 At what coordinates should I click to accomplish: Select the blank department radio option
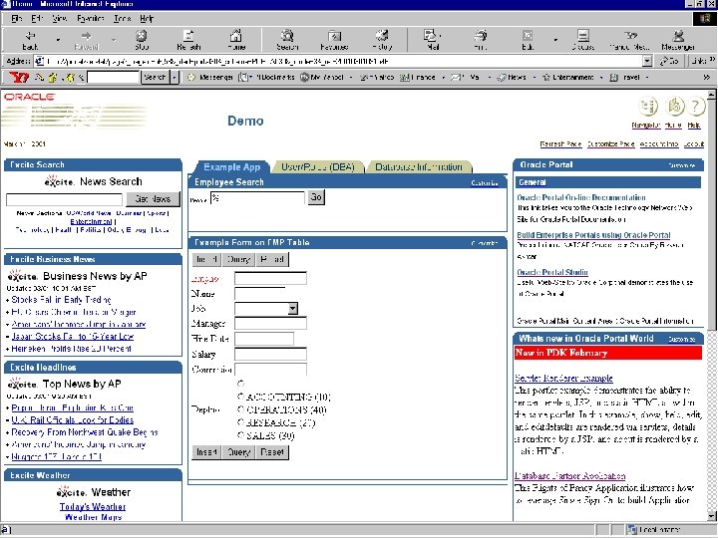click(241, 384)
